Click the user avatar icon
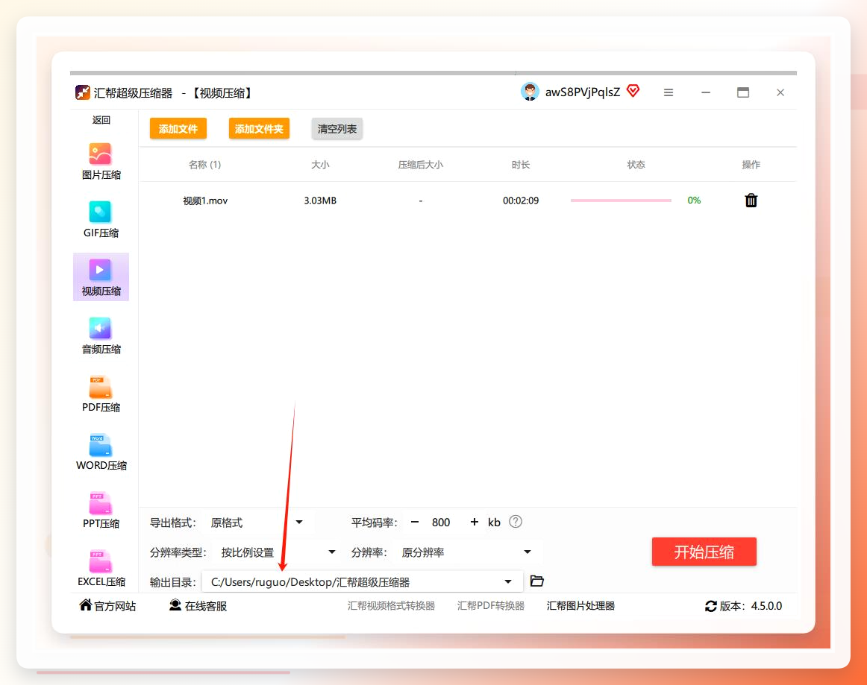 coord(530,92)
